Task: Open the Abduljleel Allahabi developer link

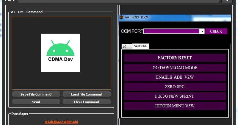Action: tap(61, 122)
